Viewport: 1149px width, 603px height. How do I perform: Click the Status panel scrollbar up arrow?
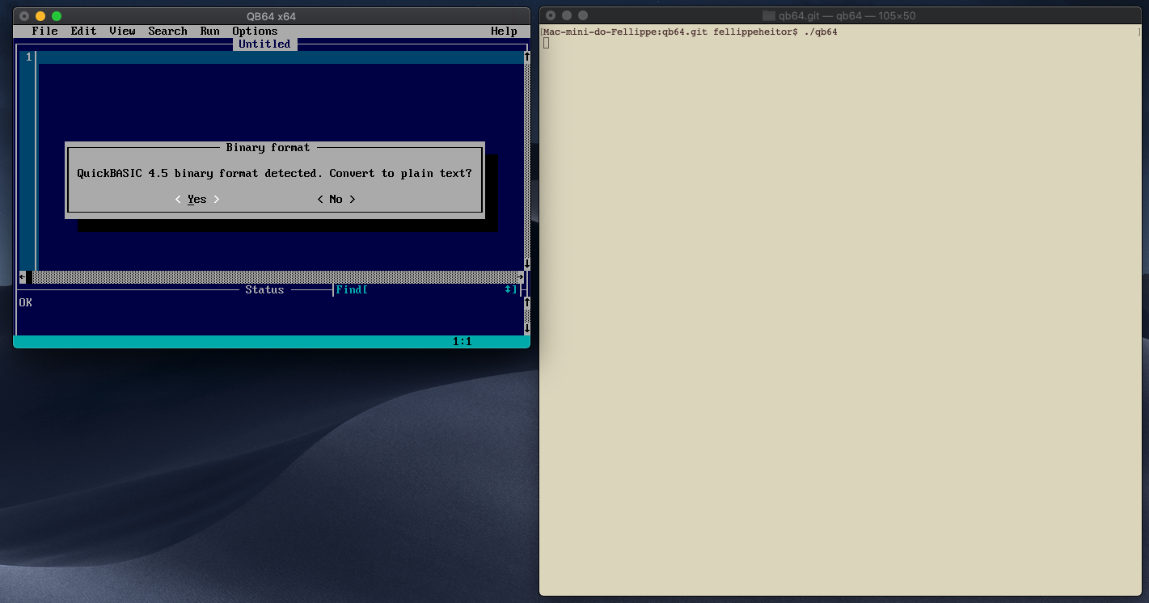[x=526, y=304]
